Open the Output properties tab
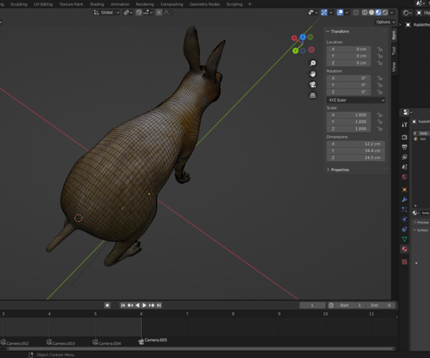Screen dimensions: 430x358 click(x=404, y=147)
